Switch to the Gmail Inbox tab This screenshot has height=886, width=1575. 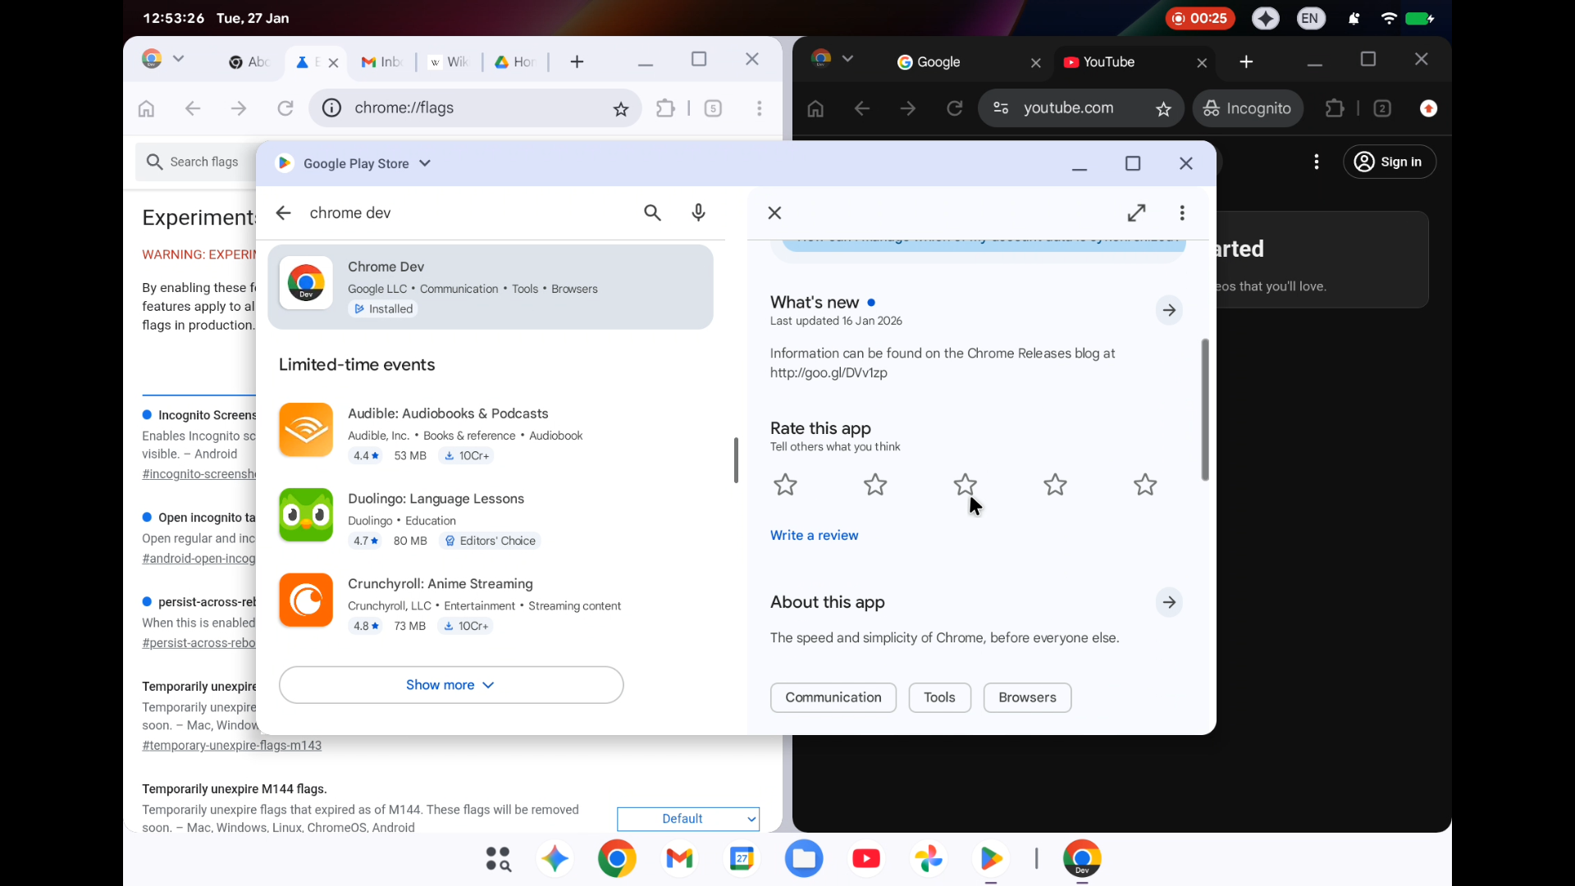(381, 62)
